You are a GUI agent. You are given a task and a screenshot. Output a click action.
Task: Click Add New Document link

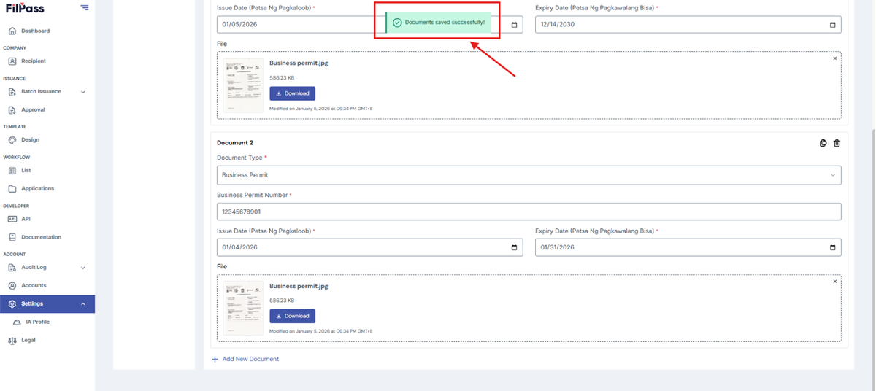point(245,359)
